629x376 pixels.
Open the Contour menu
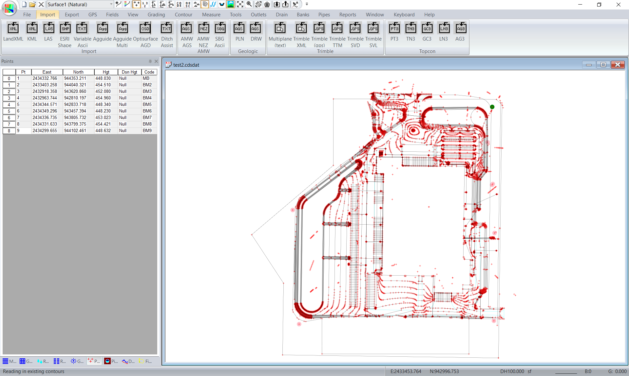[x=183, y=15]
